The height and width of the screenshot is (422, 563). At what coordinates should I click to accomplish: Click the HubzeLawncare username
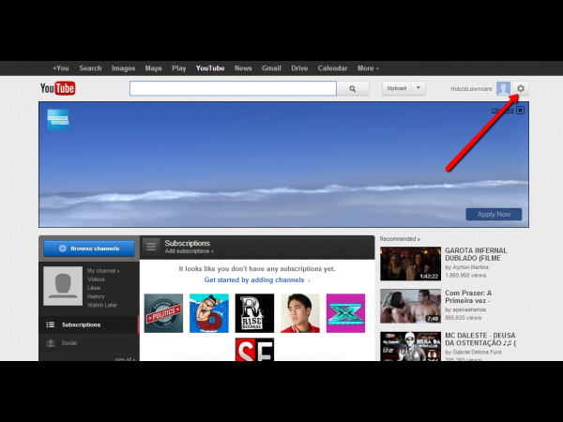[471, 89]
